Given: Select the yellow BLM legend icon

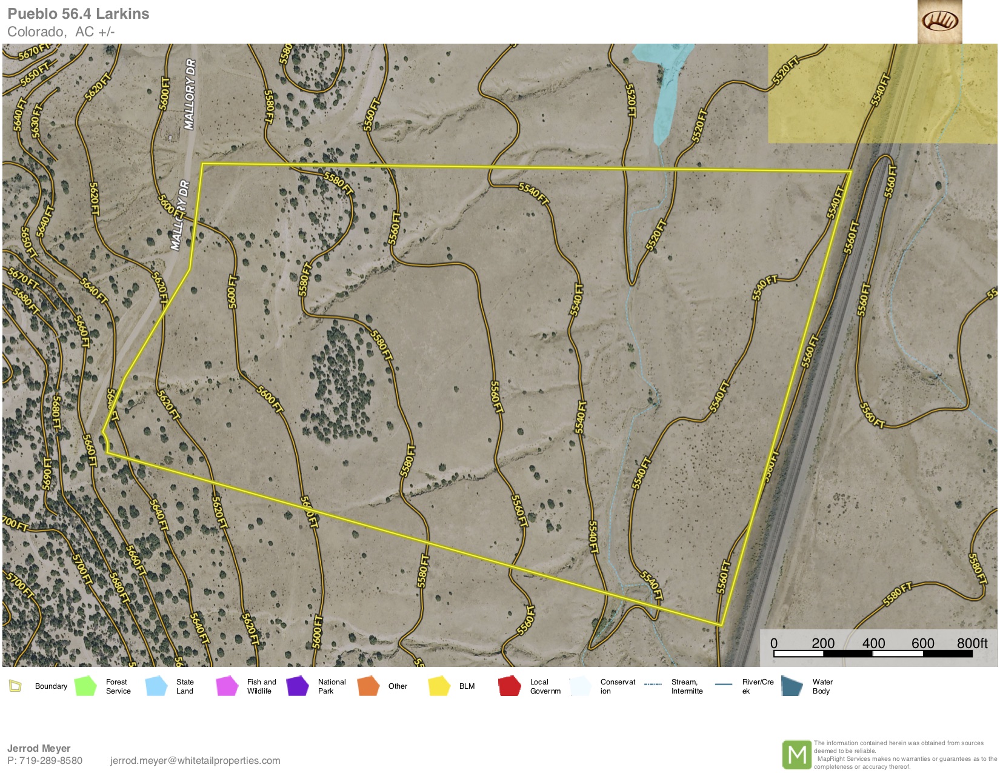Looking at the screenshot, I should click(x=439, y=686).
